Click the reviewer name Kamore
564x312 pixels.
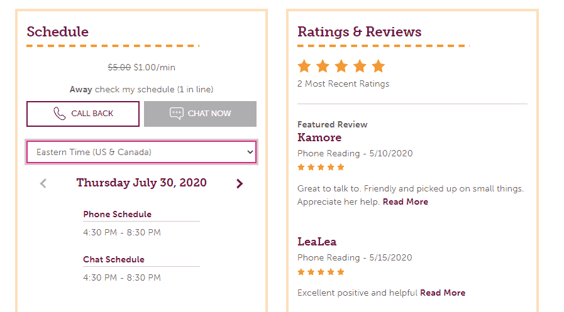click(x=319, y=137)
